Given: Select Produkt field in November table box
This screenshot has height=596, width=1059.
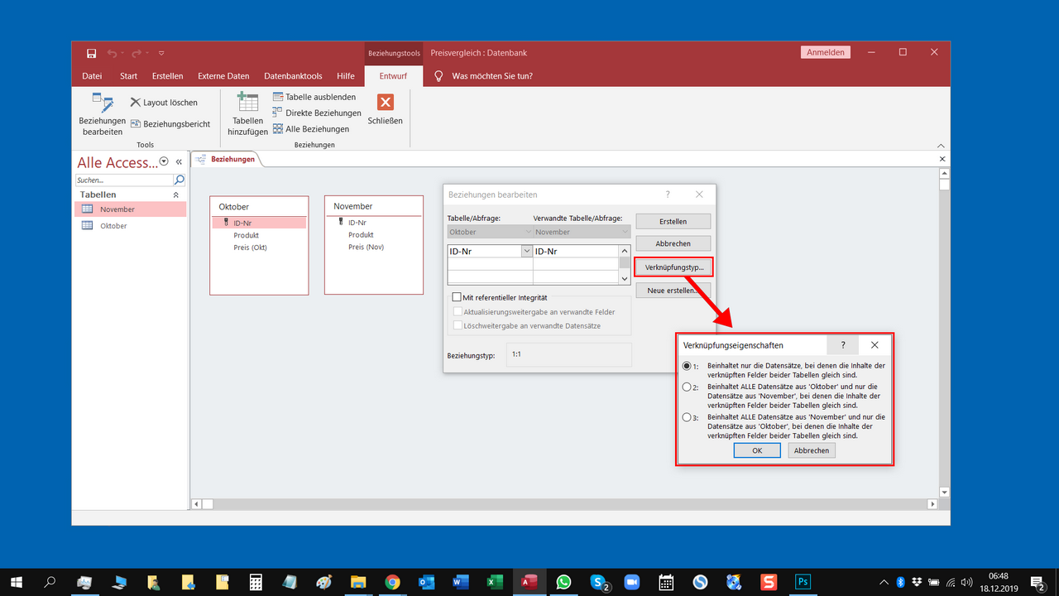Looking at the screenshot, I should point(361,235).
